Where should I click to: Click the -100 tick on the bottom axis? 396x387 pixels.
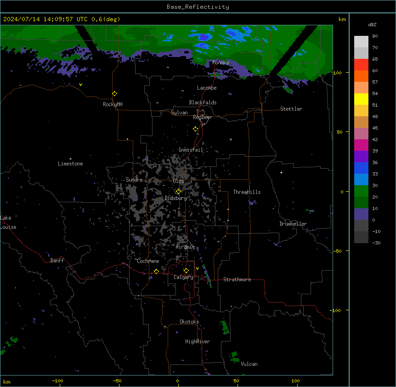[57, 381]
